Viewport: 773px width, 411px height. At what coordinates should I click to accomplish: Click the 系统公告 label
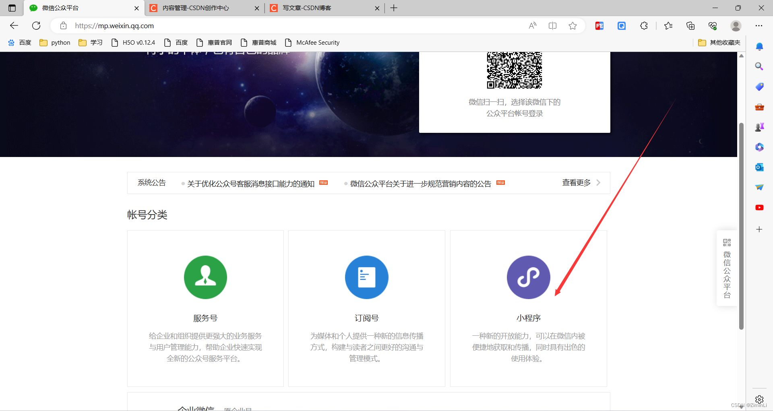click(x=152, y=183)
